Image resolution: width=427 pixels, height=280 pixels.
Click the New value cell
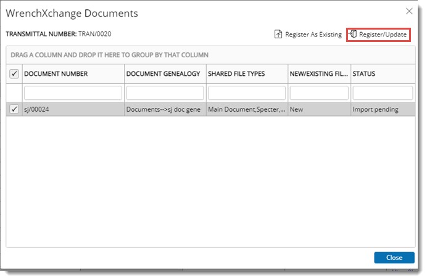(320, 109)
